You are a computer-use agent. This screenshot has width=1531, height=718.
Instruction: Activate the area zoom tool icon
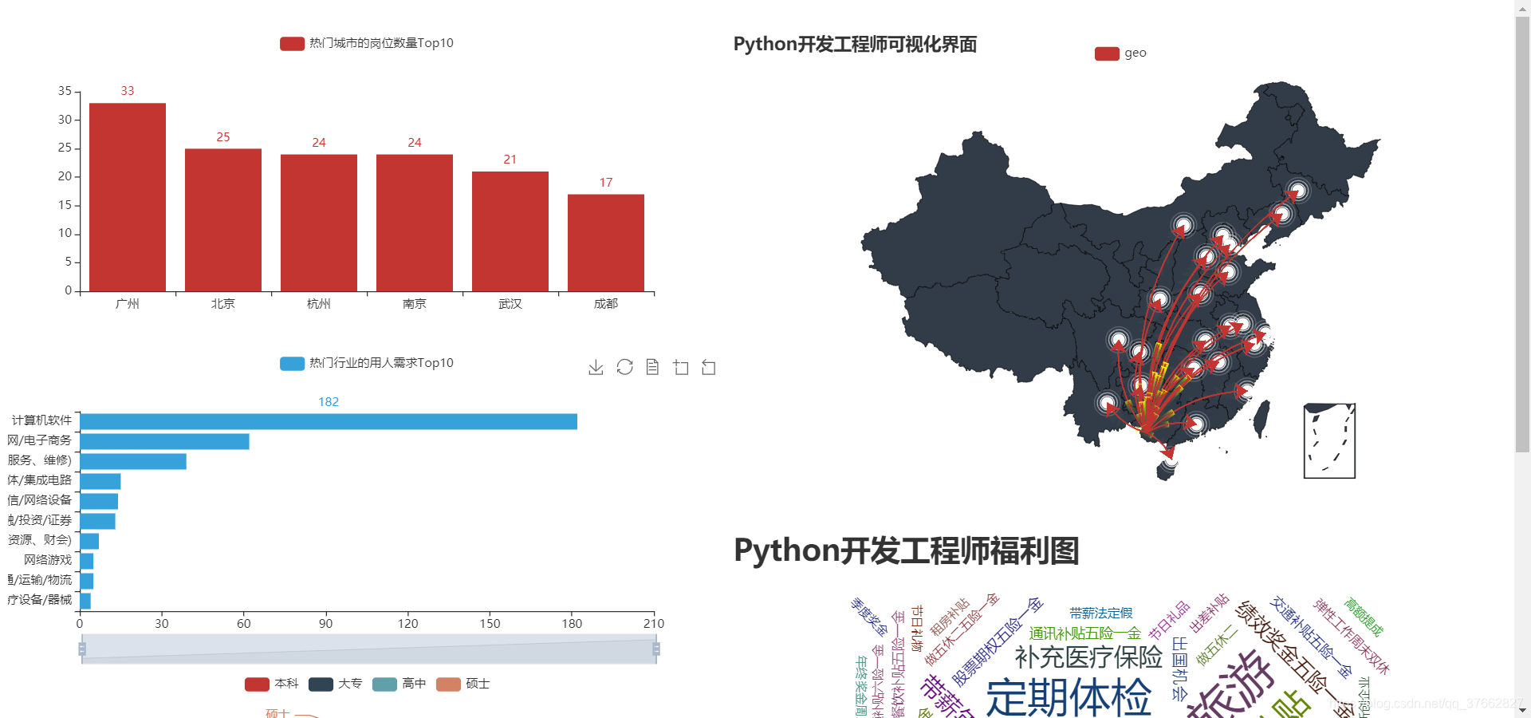point(680,367)
